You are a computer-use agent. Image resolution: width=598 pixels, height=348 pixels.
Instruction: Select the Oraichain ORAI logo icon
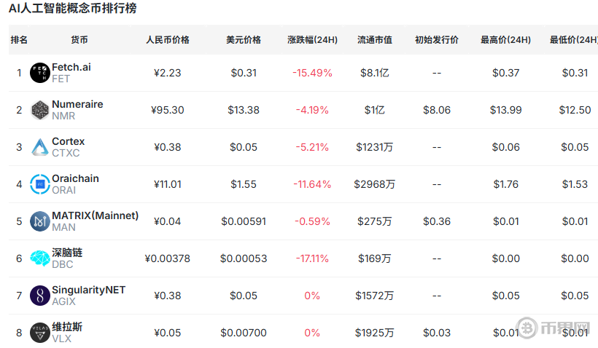tap(40, 184)
